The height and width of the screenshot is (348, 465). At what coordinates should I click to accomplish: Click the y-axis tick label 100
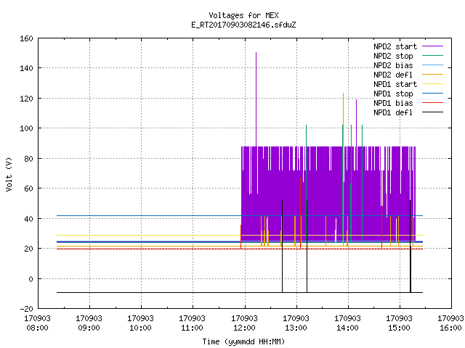tap(26, 128)
